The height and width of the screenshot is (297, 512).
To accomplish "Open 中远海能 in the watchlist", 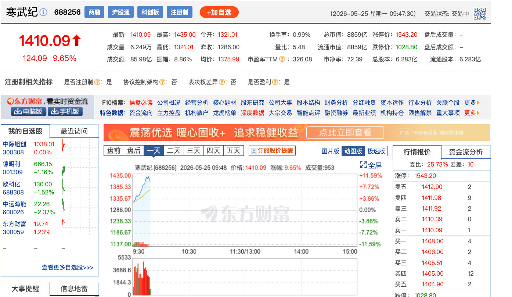I will [14, 204].
